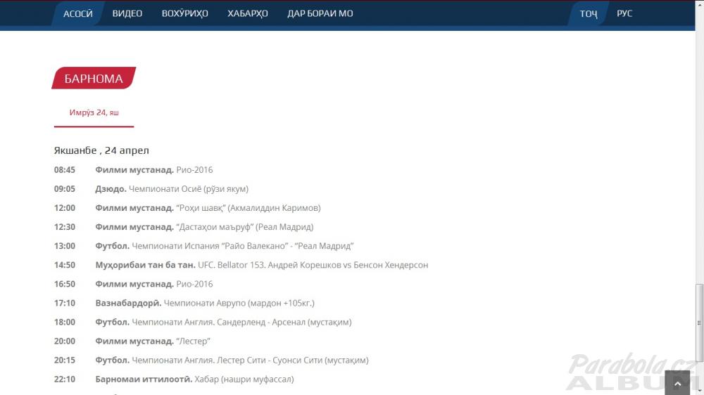
Task: Select the 12:00 "Роҳи шавқ" programme row
Action: pos(187,208)
